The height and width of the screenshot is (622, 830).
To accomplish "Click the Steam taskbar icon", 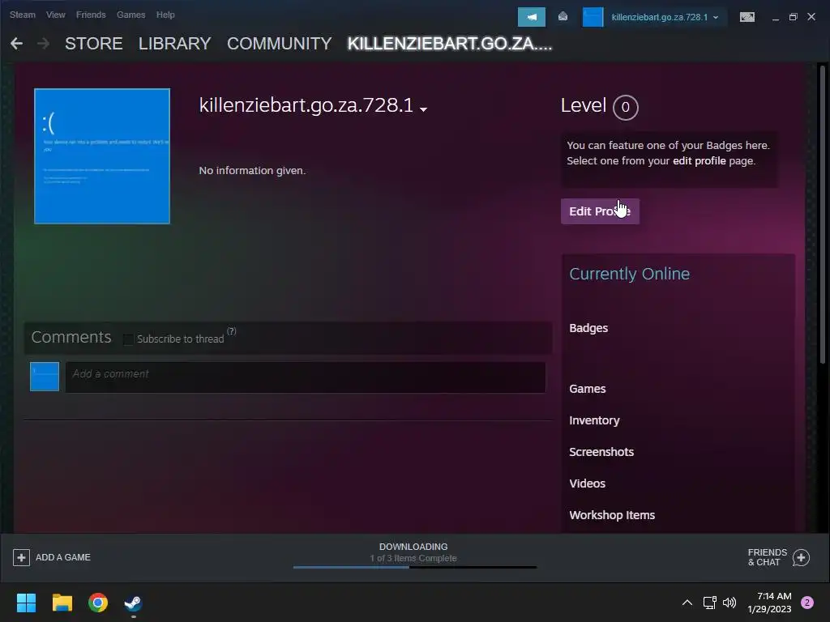I will click(x=134, y=603).
